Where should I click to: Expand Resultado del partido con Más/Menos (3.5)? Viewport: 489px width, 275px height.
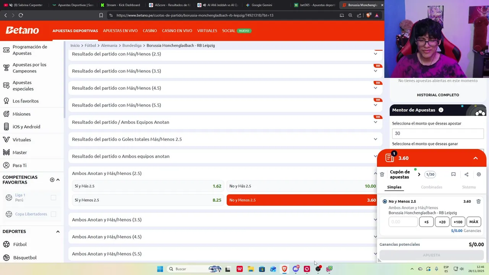click(x=225, y=71)
